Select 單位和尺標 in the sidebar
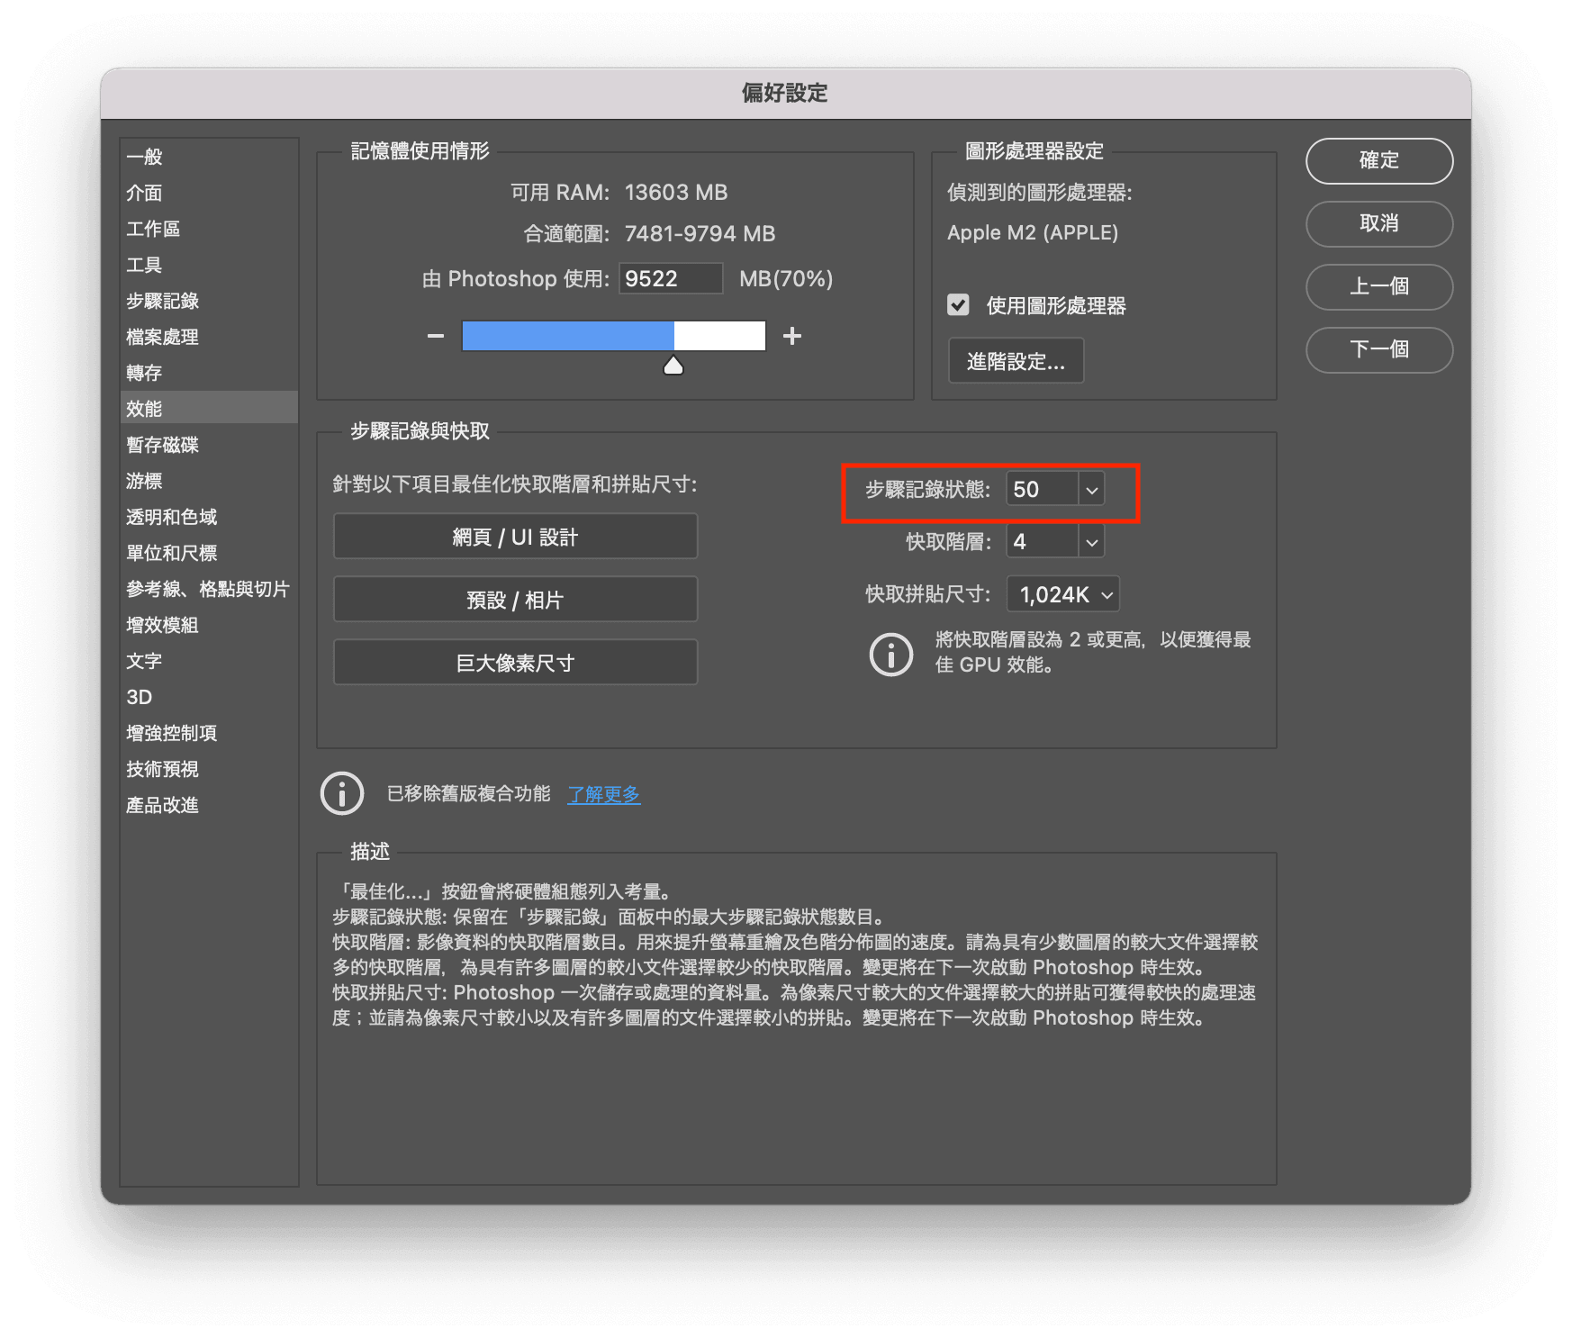Viewport: 1572px width, 1338px height. point(209,553)
